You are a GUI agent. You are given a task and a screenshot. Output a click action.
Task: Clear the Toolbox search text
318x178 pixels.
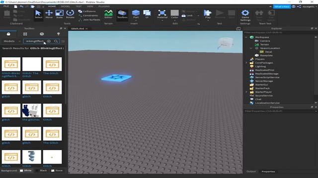(49, 41)
